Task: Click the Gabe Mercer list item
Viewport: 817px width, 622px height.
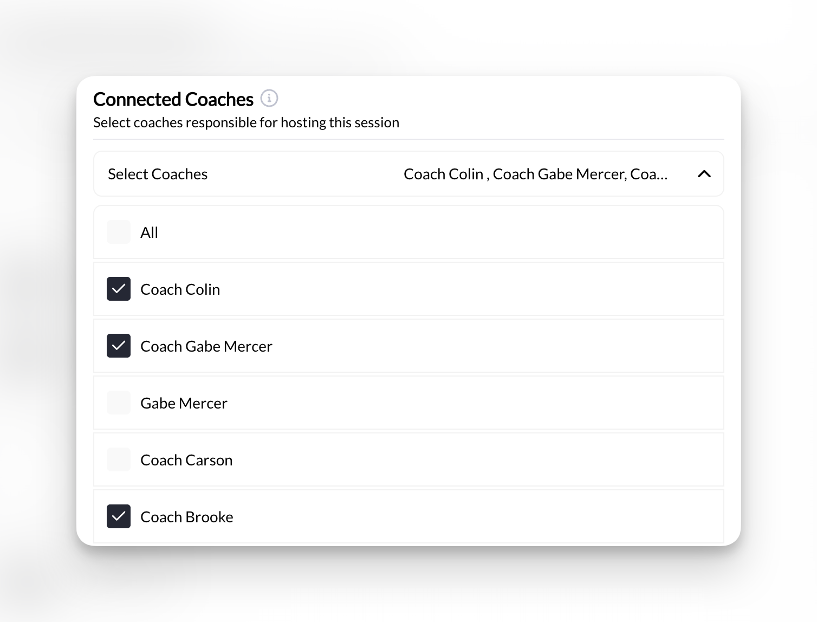Action: (379, 403)
